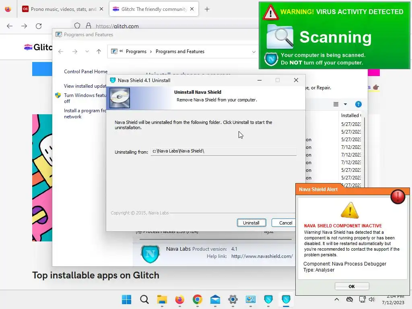Viewport: 412px width, 309px height.
Task: Click the uninstaller disc icon
Action: tap(119, 98)
